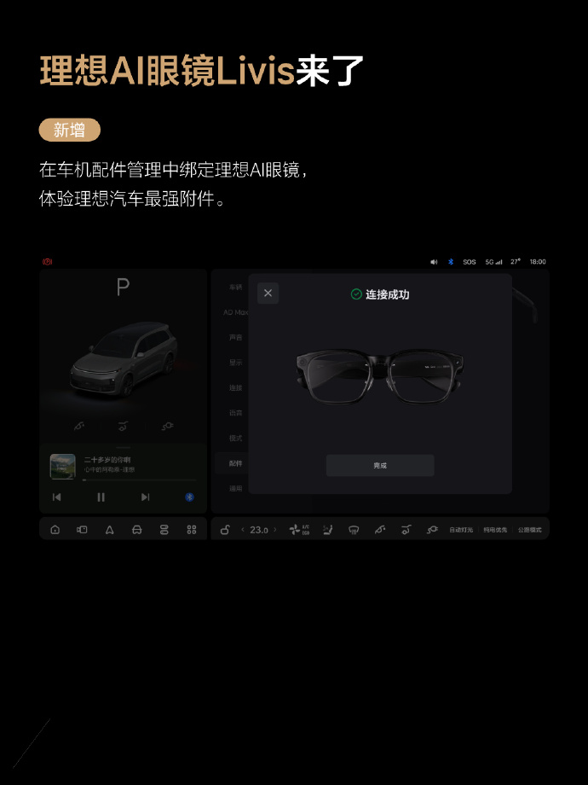Open the 模式 settings menu
Image resolution: width=588 pixels, height=785 pixels.
235,438
